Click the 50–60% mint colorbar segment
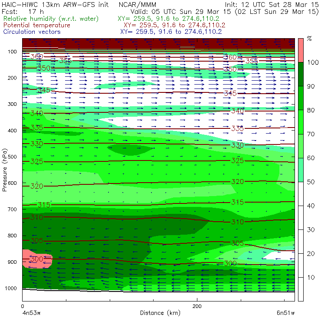 click(x=301, y=170)
